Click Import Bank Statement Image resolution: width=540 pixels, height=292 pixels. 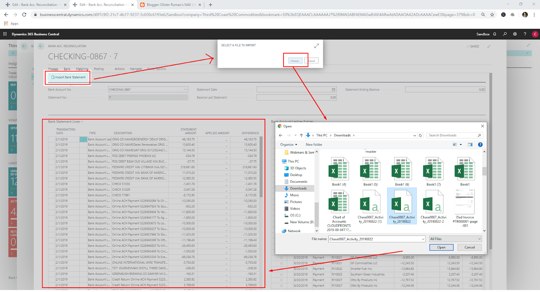(69, 77)
